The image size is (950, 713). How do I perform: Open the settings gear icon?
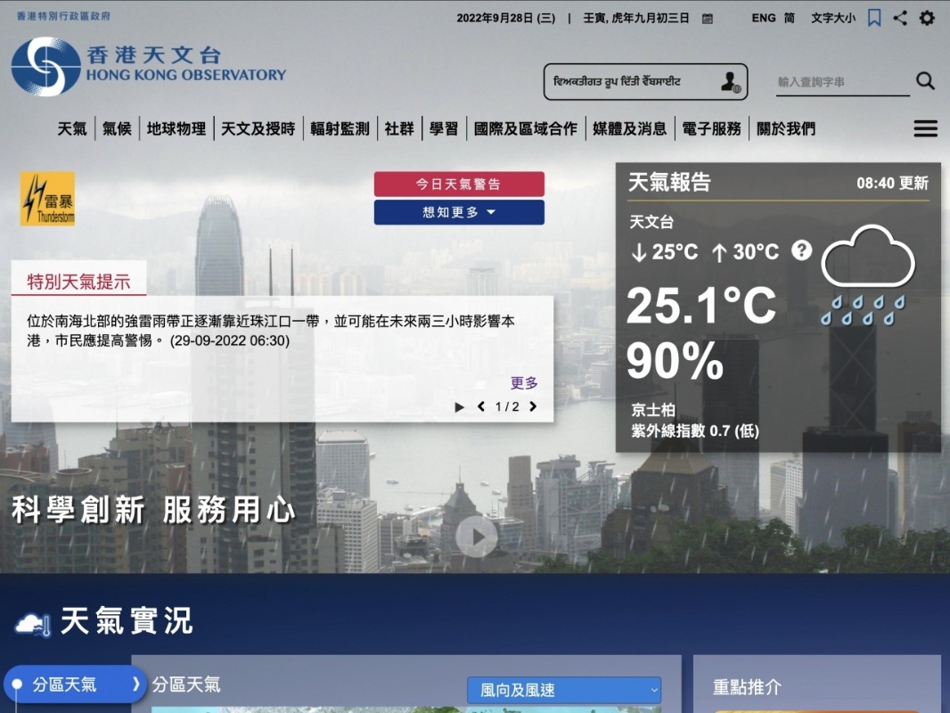(x=927, y=18)
